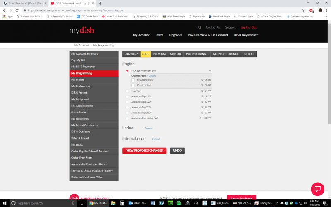The width and height of the screenshot is (331, 207).
Task: Select America's Top 250 radio button
Action: pyautogui.click(x=127, y=113)
